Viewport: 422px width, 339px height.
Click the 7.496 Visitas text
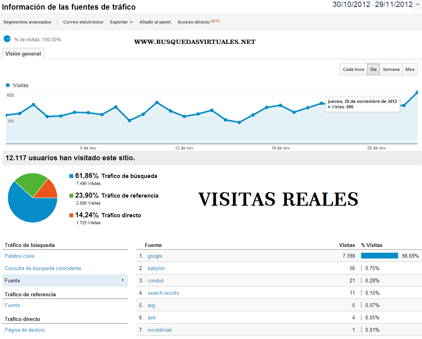pyautogui.click(x=88, y=183)
